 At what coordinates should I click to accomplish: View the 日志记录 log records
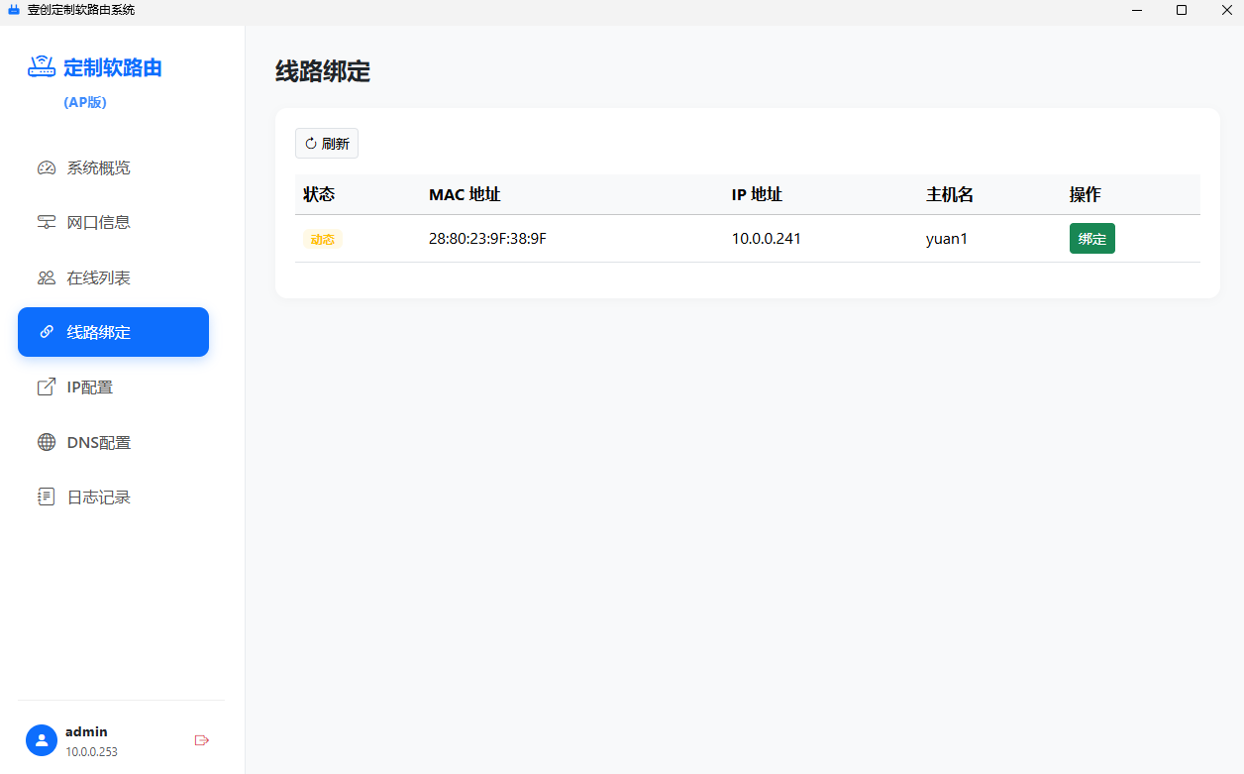[x=97, y=497]
